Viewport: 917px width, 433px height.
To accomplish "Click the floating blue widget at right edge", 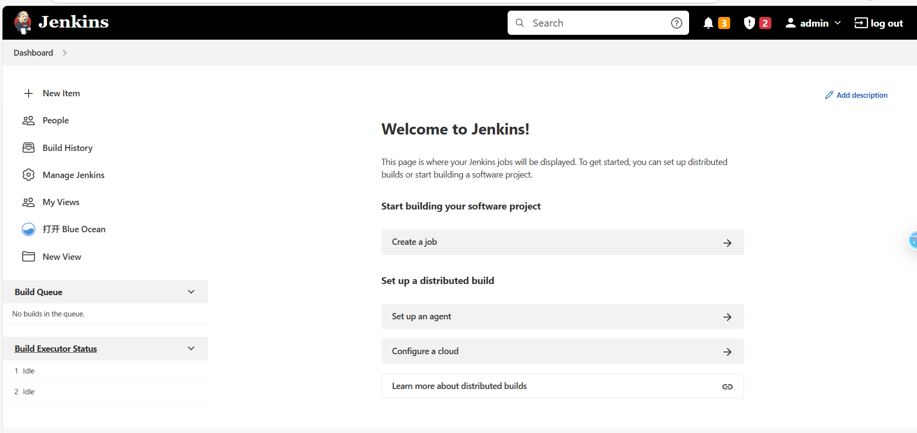I will (x=913, y=240).
